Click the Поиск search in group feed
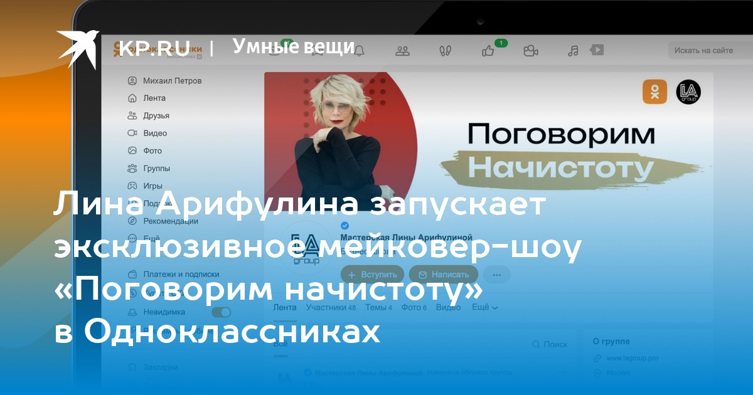Screen dimensions: 753x395 click(550, 344)
